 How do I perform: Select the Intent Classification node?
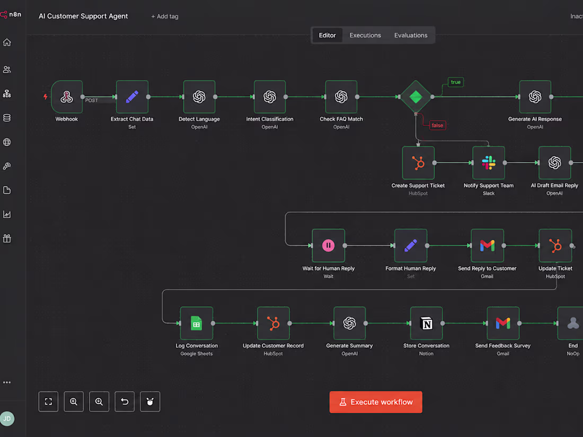(x=270, y=97)
